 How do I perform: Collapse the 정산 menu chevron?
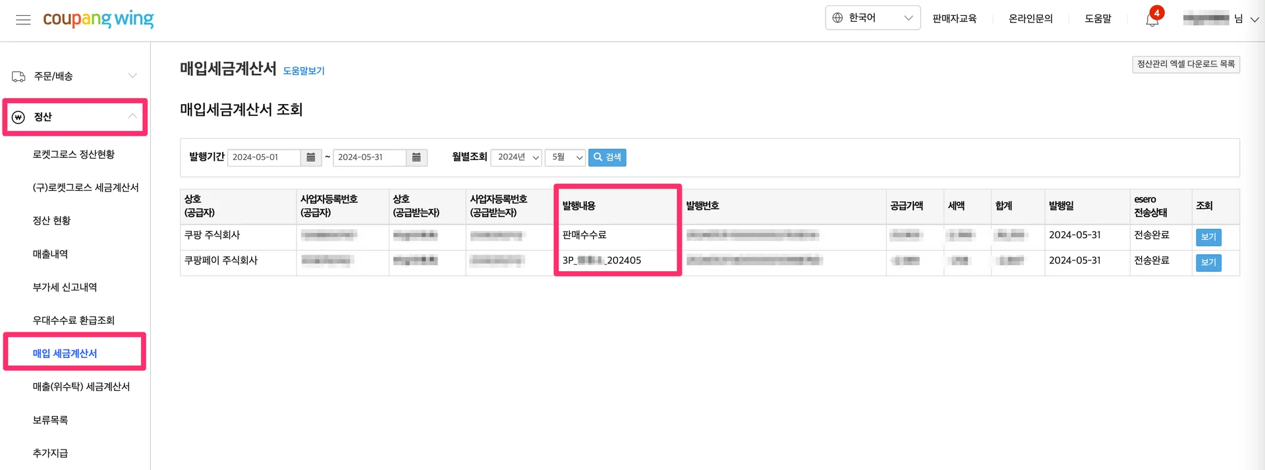(132, 116)
